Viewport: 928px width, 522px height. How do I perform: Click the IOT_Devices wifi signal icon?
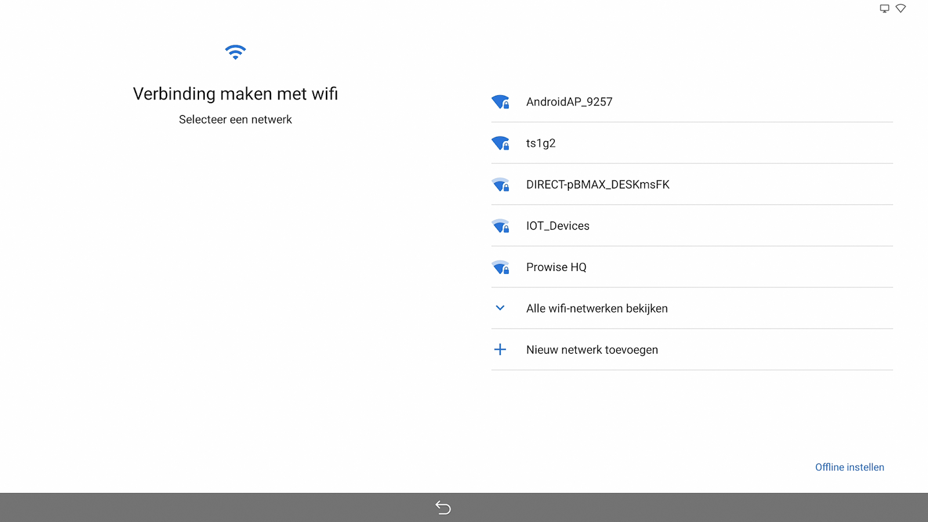click(x=500, y=226)
